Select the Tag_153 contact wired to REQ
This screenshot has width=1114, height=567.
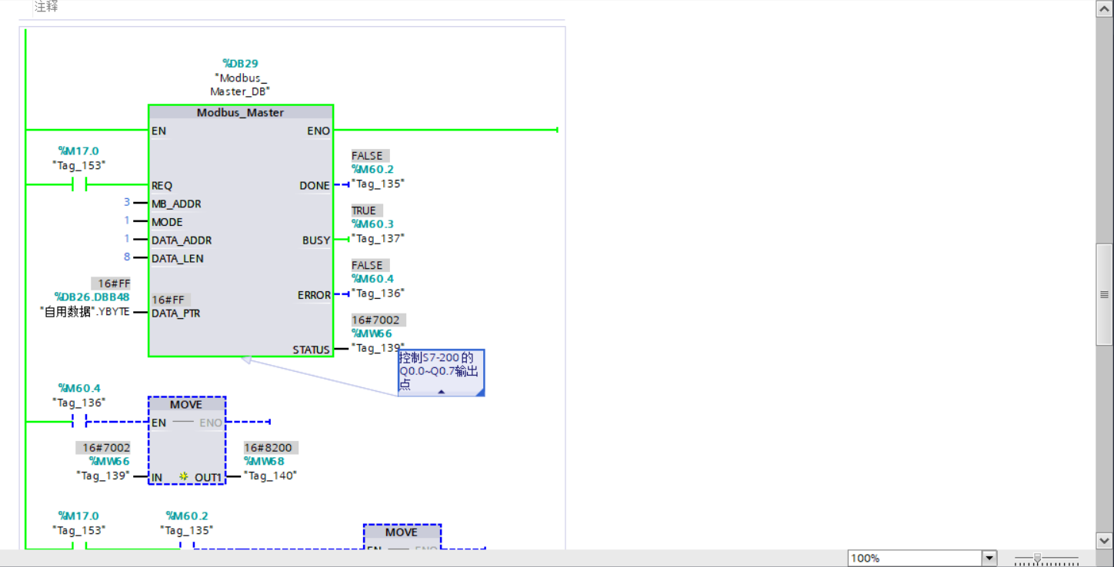click(x=78, y=185)
